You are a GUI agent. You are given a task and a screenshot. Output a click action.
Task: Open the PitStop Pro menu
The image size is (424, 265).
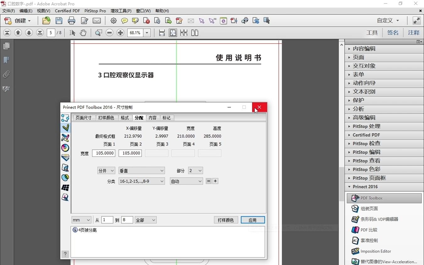(x=95, y=11)
